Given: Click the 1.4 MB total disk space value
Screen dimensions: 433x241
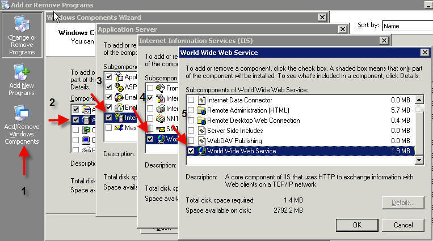Looking at the screenshot, I should click(x=293, y=200).
